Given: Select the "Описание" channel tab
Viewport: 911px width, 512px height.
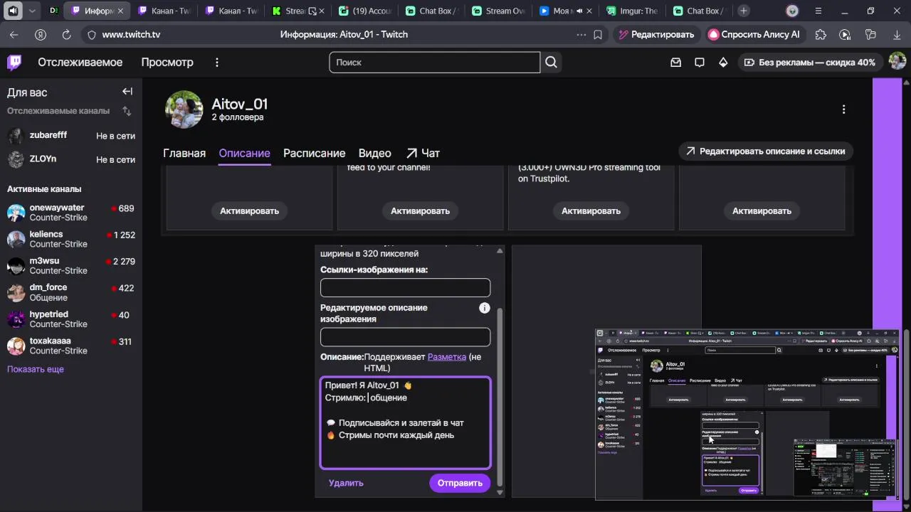Looking at the screenshot, I should point(244,153).
